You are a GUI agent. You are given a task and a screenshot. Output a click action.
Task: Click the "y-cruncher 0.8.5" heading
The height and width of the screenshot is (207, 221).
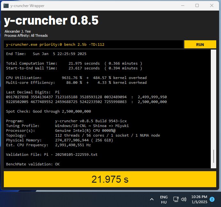point(51,21)
